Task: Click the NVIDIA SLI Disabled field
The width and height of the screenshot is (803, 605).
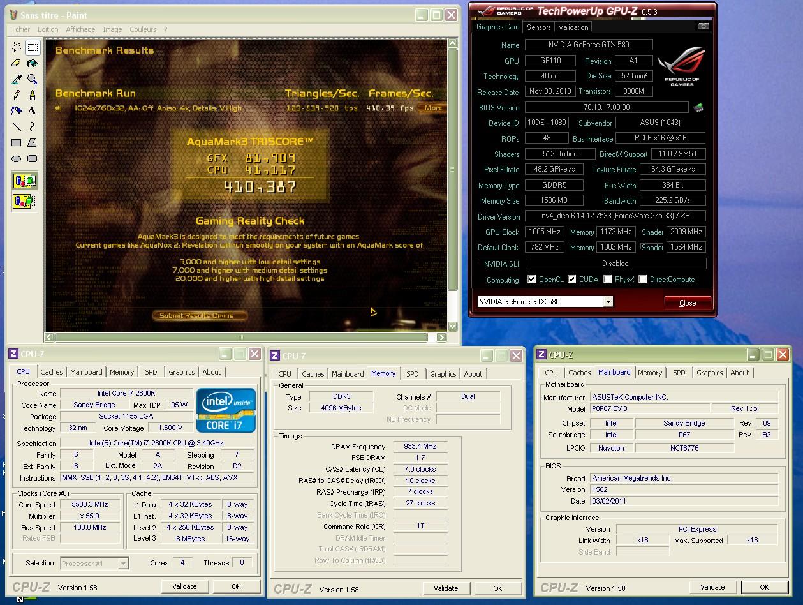Action: click(x=615, y=264)
